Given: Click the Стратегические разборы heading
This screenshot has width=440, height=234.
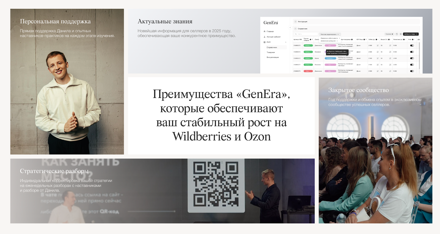Looking at the screenshot, I should tap(54, 171).
